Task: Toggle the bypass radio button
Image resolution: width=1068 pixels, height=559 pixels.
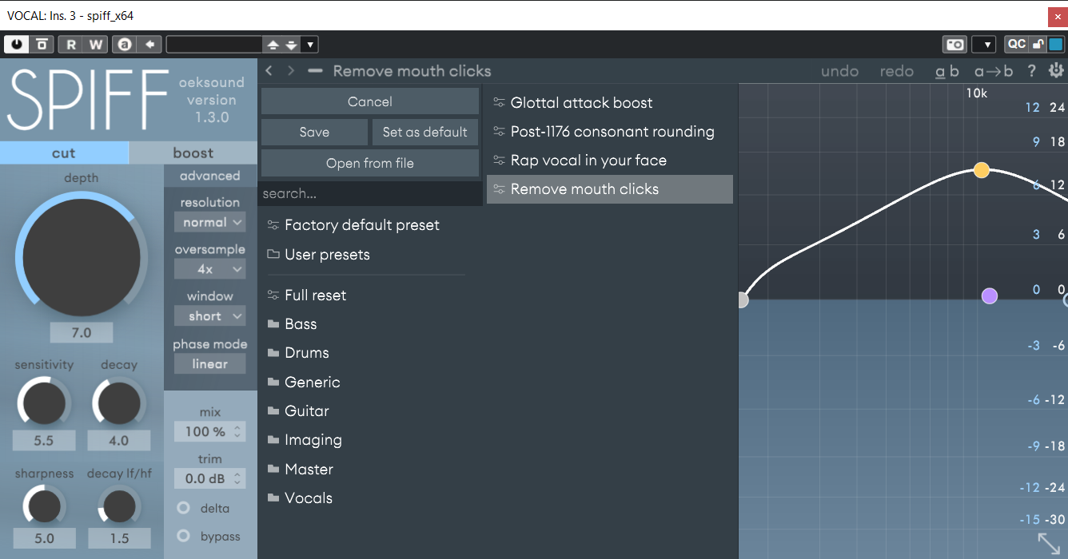Action: [184, 537]
